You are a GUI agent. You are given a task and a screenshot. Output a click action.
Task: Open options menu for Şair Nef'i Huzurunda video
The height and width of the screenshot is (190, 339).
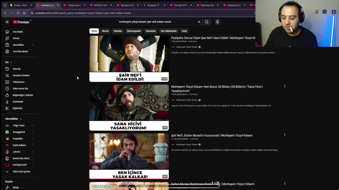[285, 135]
